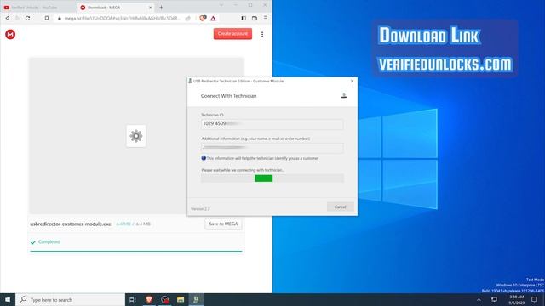Reload the MEGA download page
The image size is (545, 306).
pyautogui.click(x=28, y=18)
